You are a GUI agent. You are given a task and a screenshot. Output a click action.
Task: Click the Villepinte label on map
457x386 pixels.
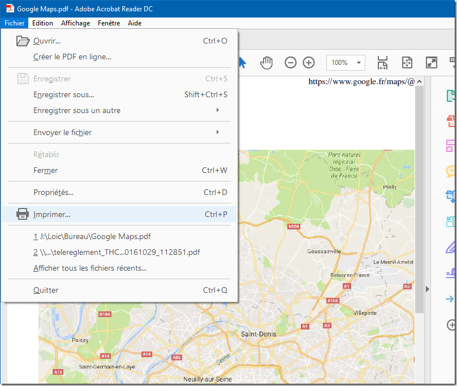pyautogui.click(x=365, y=313)
